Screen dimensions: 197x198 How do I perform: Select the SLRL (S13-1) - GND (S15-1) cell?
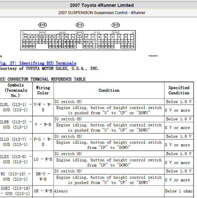[x=16, y=107]
